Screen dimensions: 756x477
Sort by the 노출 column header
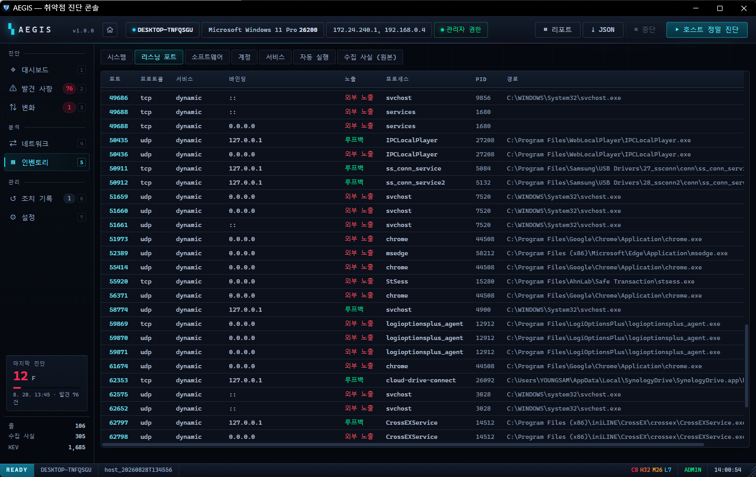click(350, 79)
